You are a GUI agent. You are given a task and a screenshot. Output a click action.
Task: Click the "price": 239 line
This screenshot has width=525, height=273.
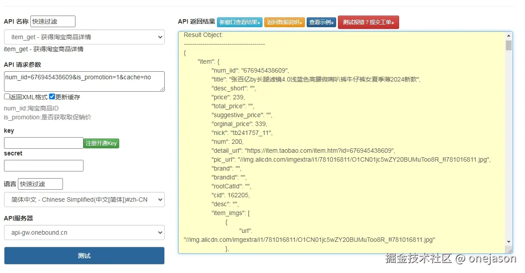pyautogui.click(x=228, y=97)
